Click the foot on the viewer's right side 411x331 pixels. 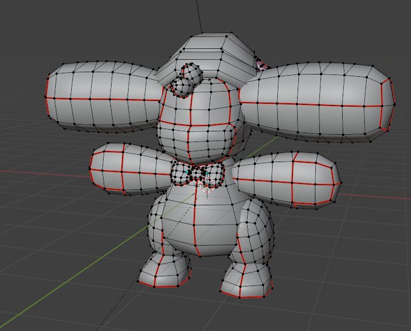tap(246, 280)
